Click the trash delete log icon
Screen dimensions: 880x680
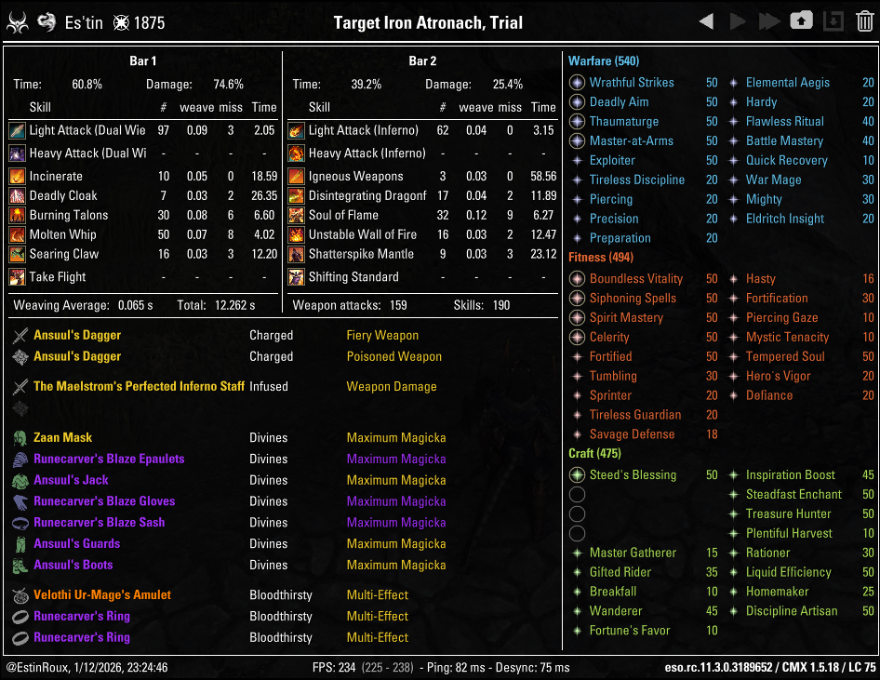[865, 21]
